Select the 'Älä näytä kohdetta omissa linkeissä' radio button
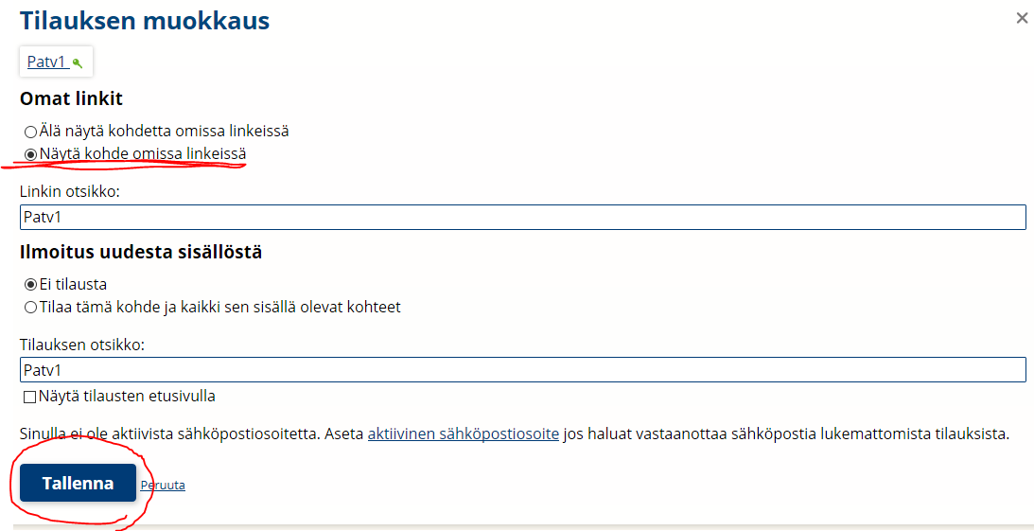1034x531 pixels. coord(31,132)
